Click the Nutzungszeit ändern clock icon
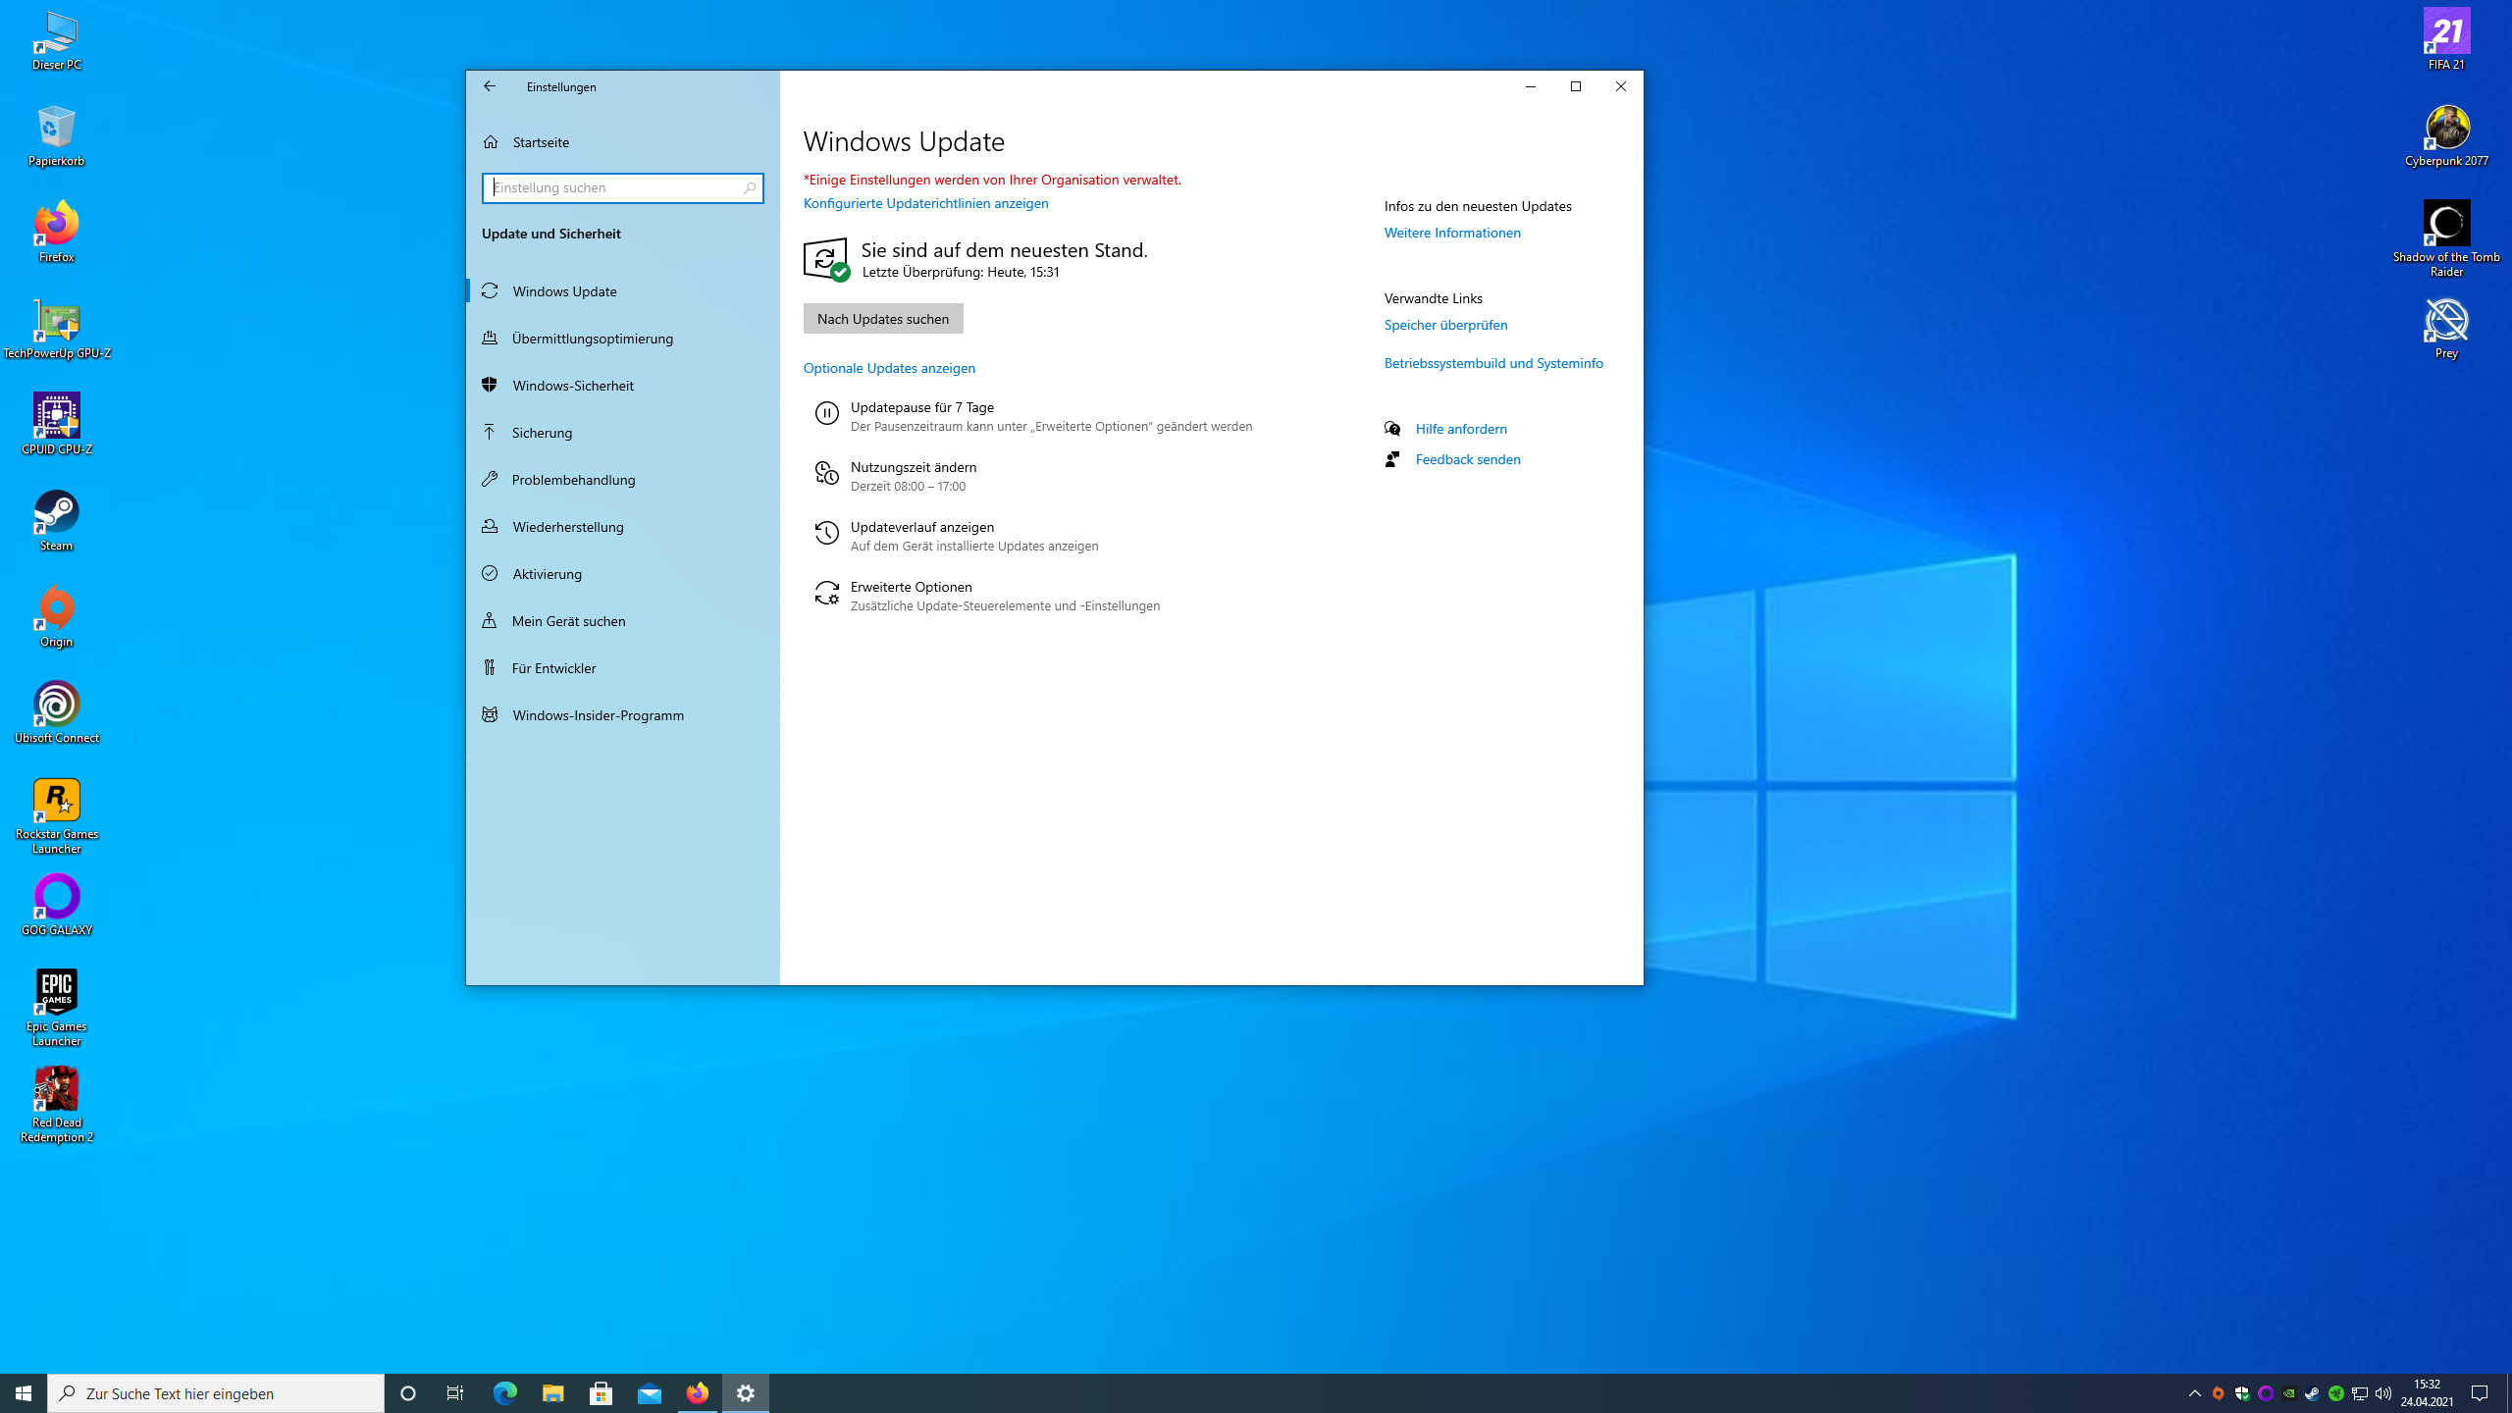 pyautogui.click(x=826, y=474)
